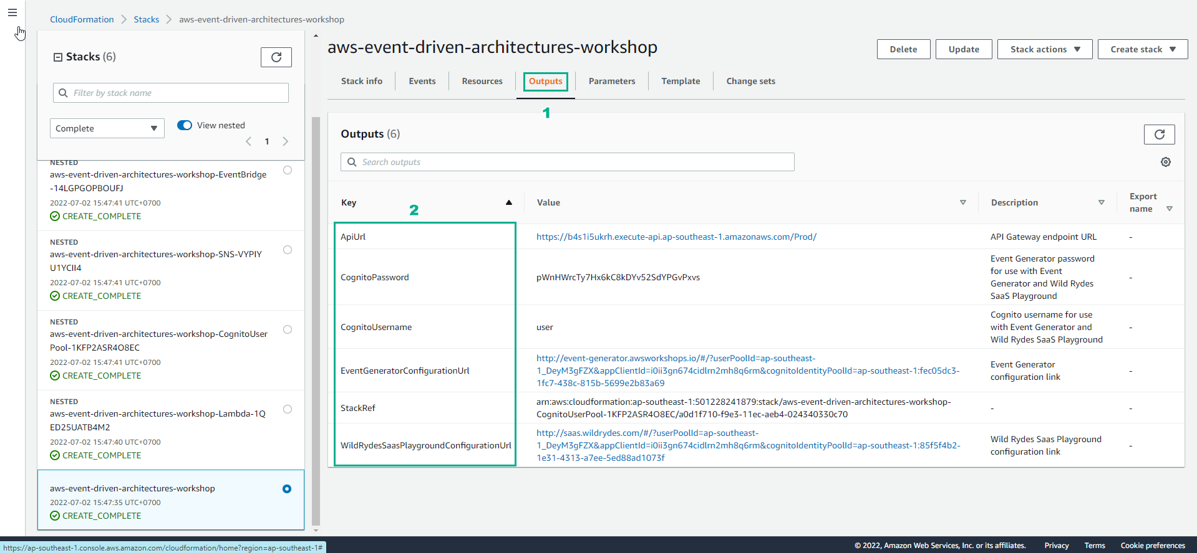Go to Stacks breadcrumb link

tap(147, 19)
